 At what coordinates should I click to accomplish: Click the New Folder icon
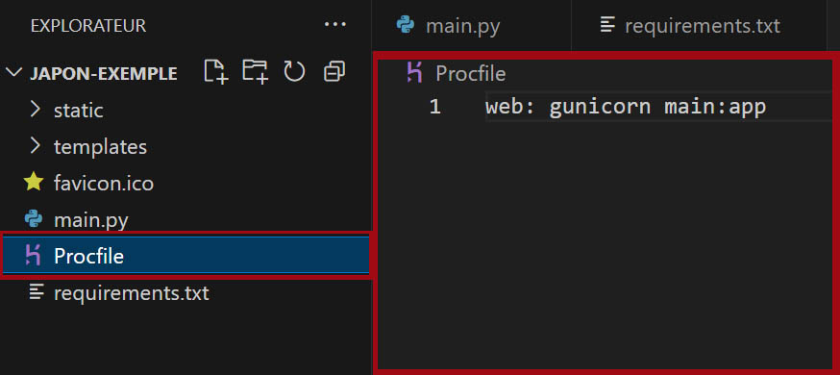coord(255,71)
